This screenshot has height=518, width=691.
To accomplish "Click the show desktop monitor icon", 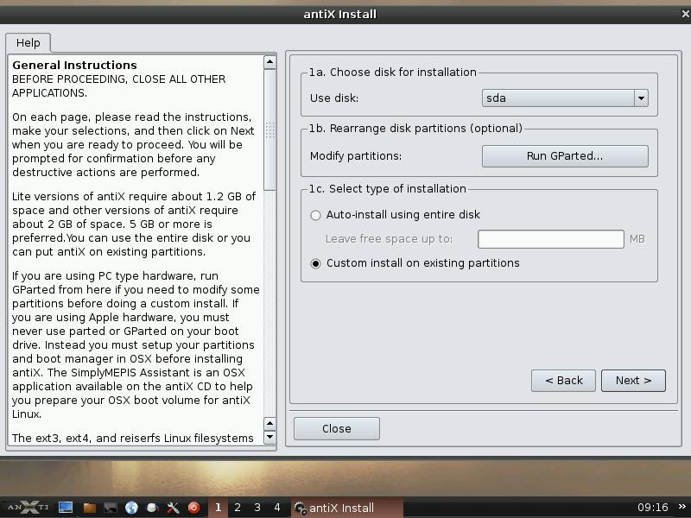I will [x=66, y=508].
